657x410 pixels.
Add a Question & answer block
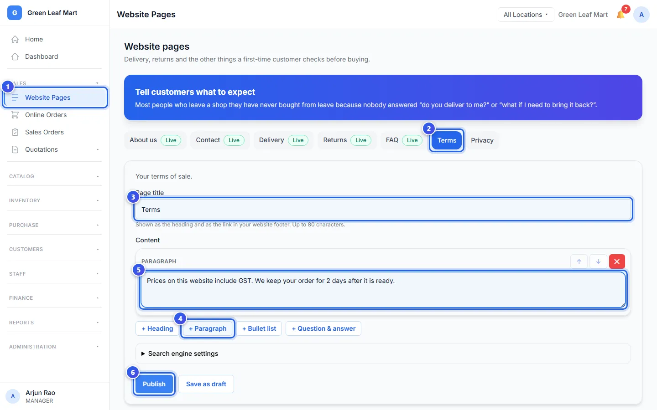tap(323, 328)
